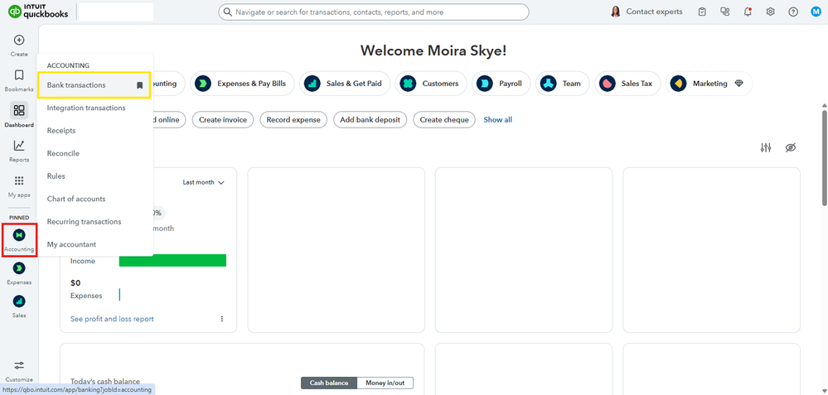Open the chat with experts icon
828x395 pixels.
pos(724,12)
